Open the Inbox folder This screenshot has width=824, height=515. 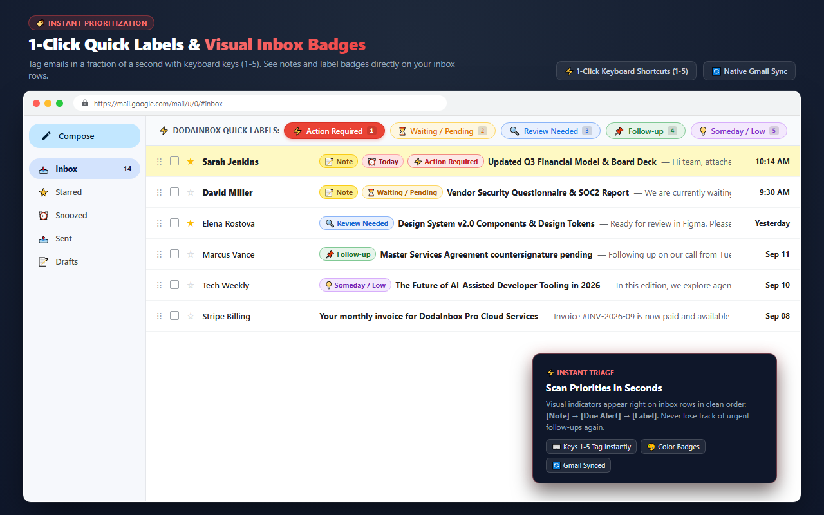84,169
